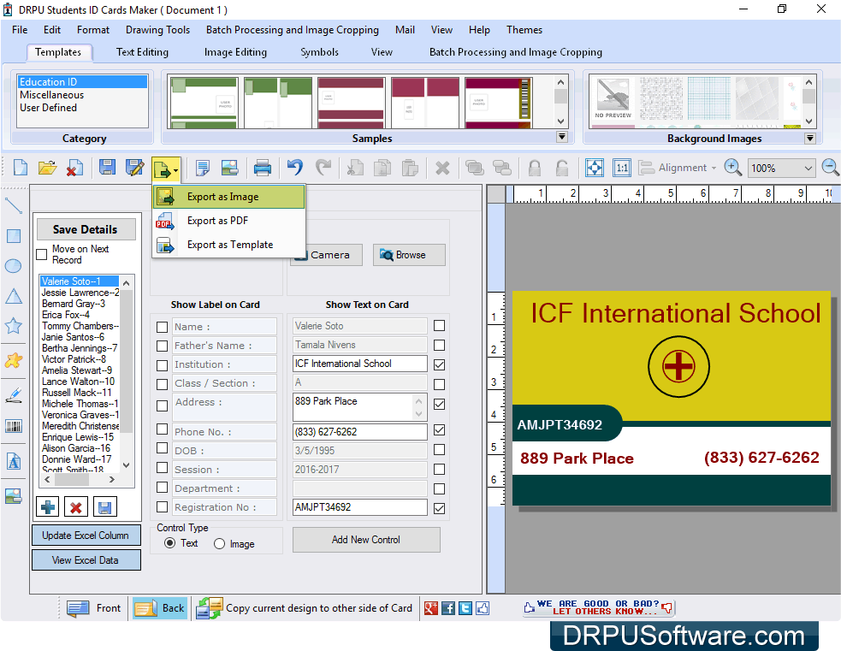Viewport: 841px width, 651px height.
Task: Open the Samples dropdown arrow
Action: coord(562,136)
